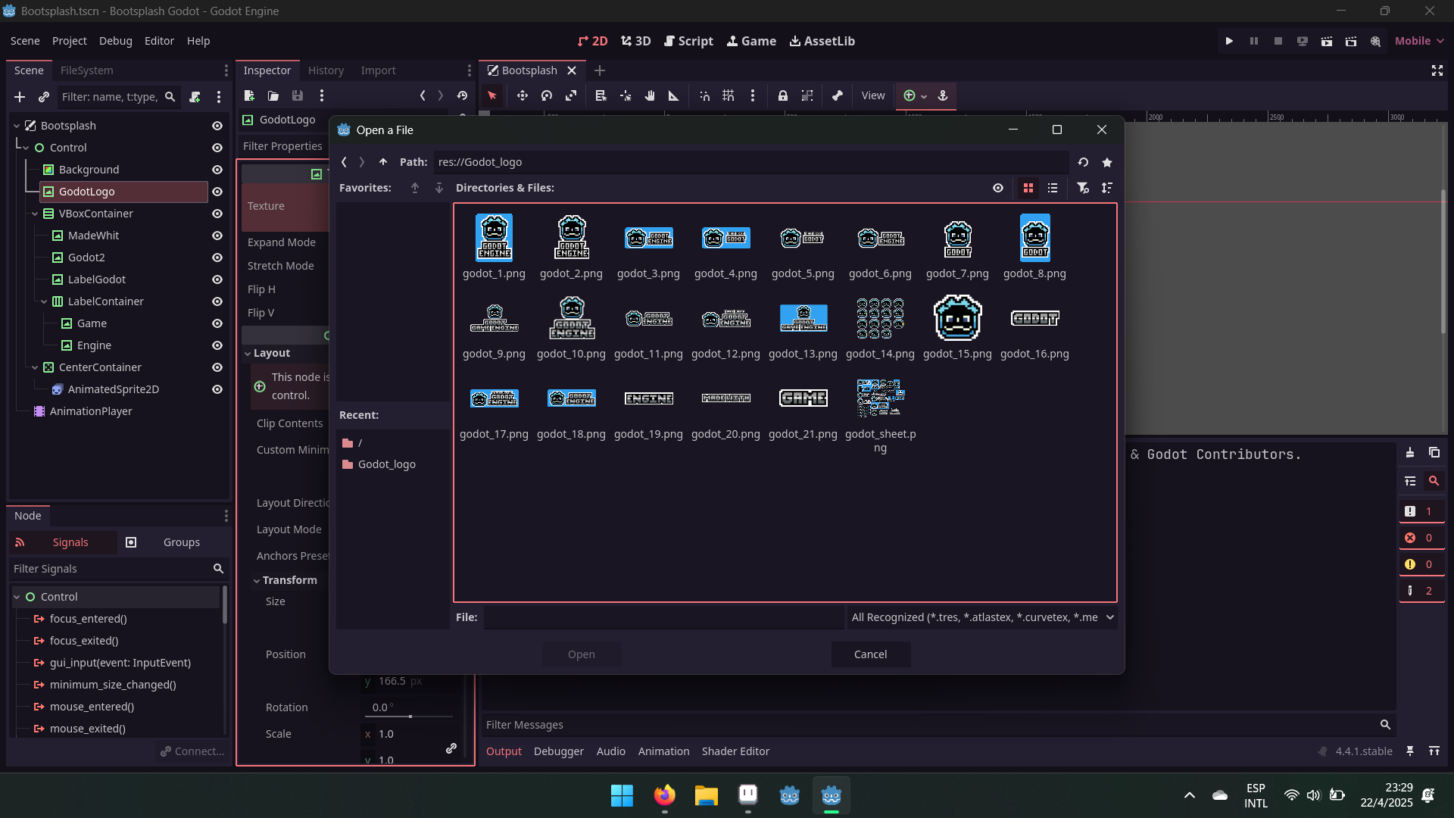Toggle visibility of Bootsplash node
Screen dimensions: 1454x818
pyautogui.click(x=217, y=126)
